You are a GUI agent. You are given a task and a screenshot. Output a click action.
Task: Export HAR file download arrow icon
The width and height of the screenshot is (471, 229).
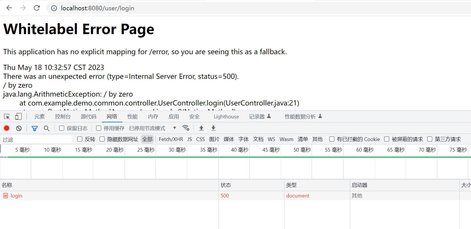[213, 128]
